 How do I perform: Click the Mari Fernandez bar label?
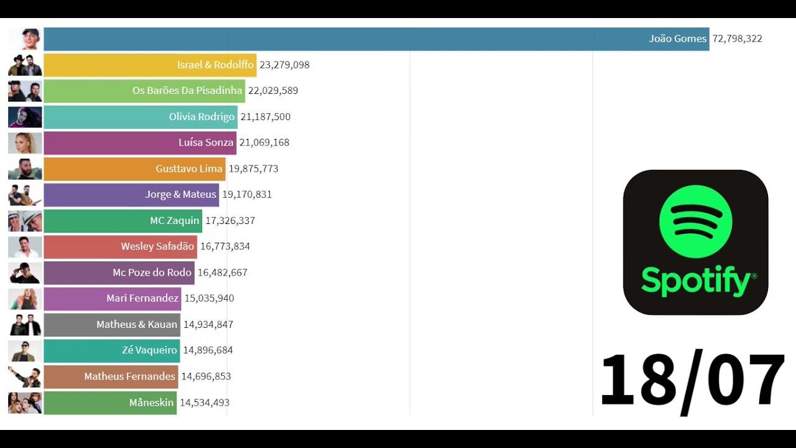(x=142, y=299)
